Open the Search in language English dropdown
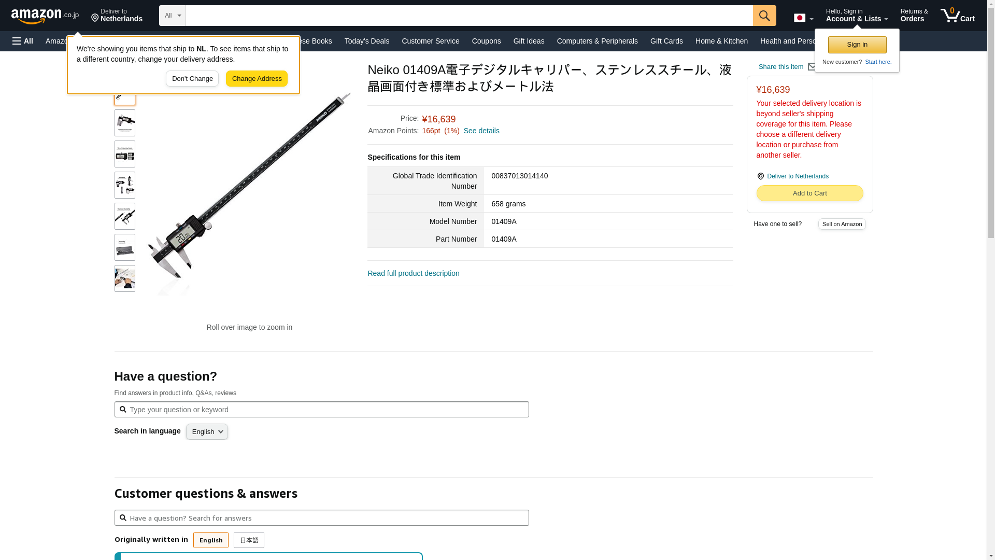 [207, 432]
